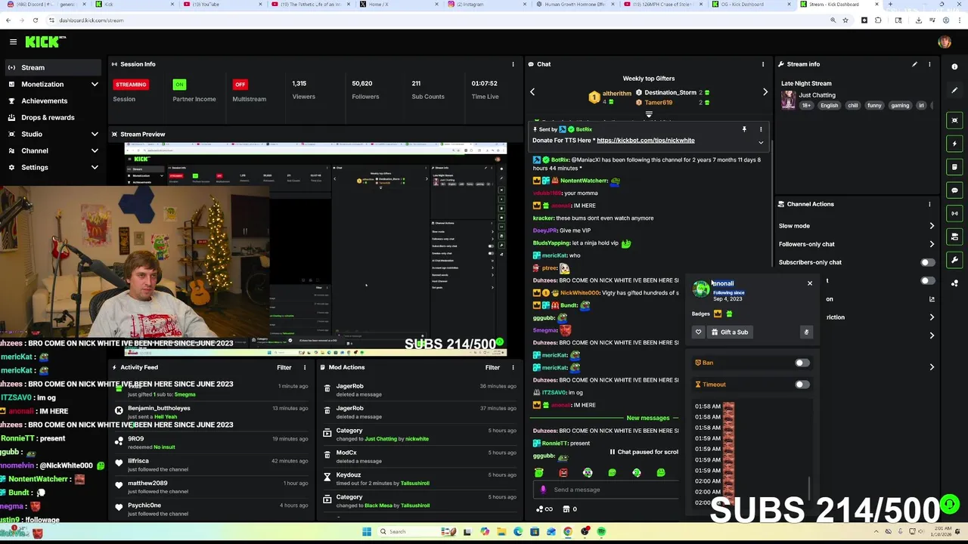Viewport: 968px width, 544px height.
Task: Click the user card message history scrollbar
Action: 809,487
